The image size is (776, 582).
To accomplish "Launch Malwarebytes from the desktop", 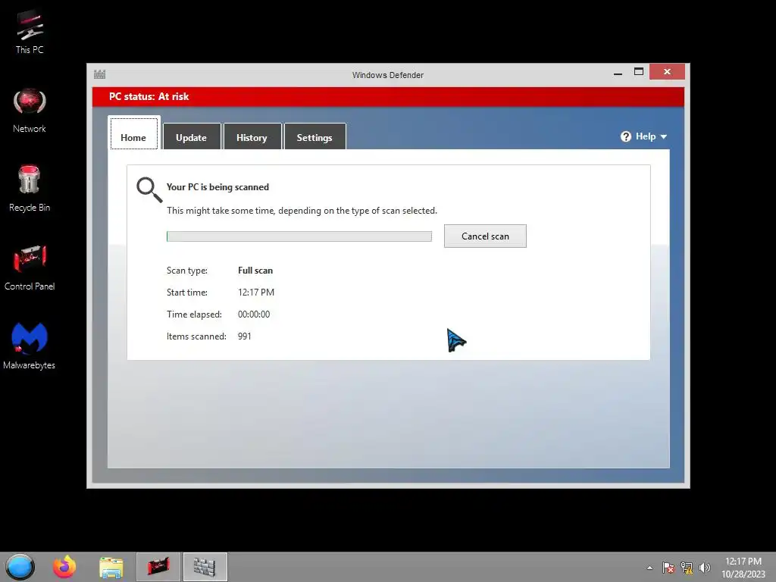I will [x=30, y=346].
